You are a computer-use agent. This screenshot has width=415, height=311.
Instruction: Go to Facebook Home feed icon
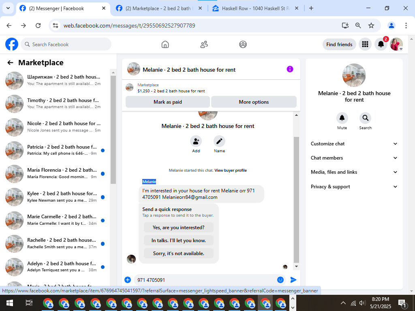(165, 45)
